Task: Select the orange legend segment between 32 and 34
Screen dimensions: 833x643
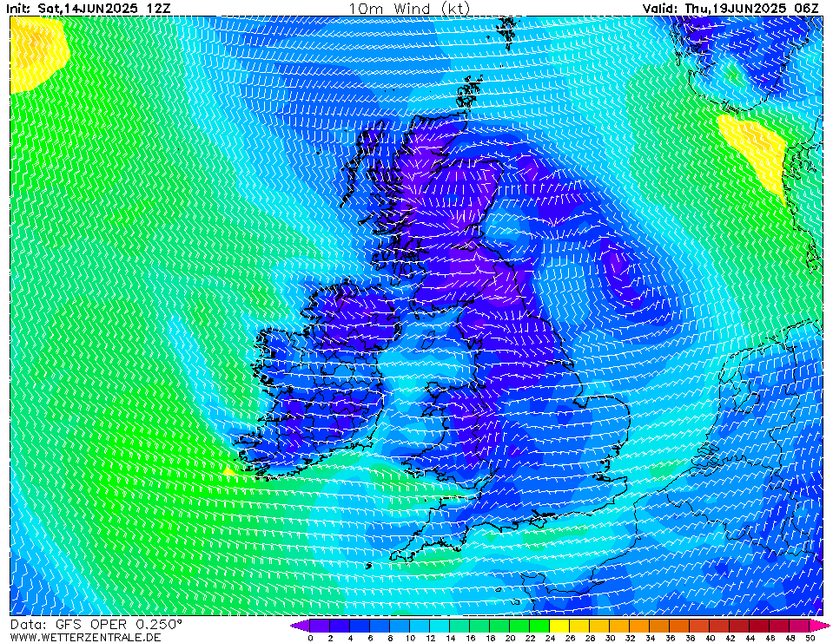Action: 639,626
